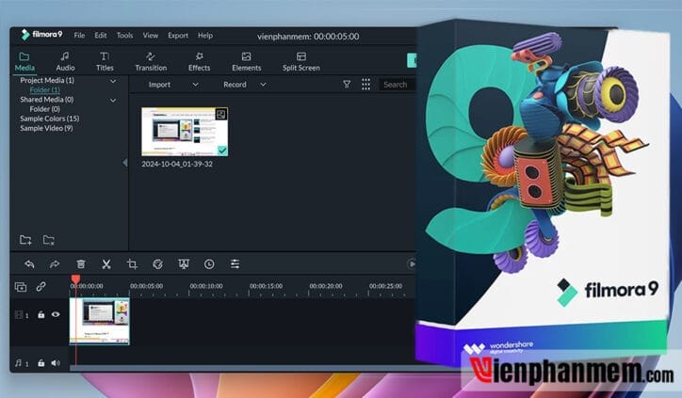Click the media Search field

[x=397, y=85]
